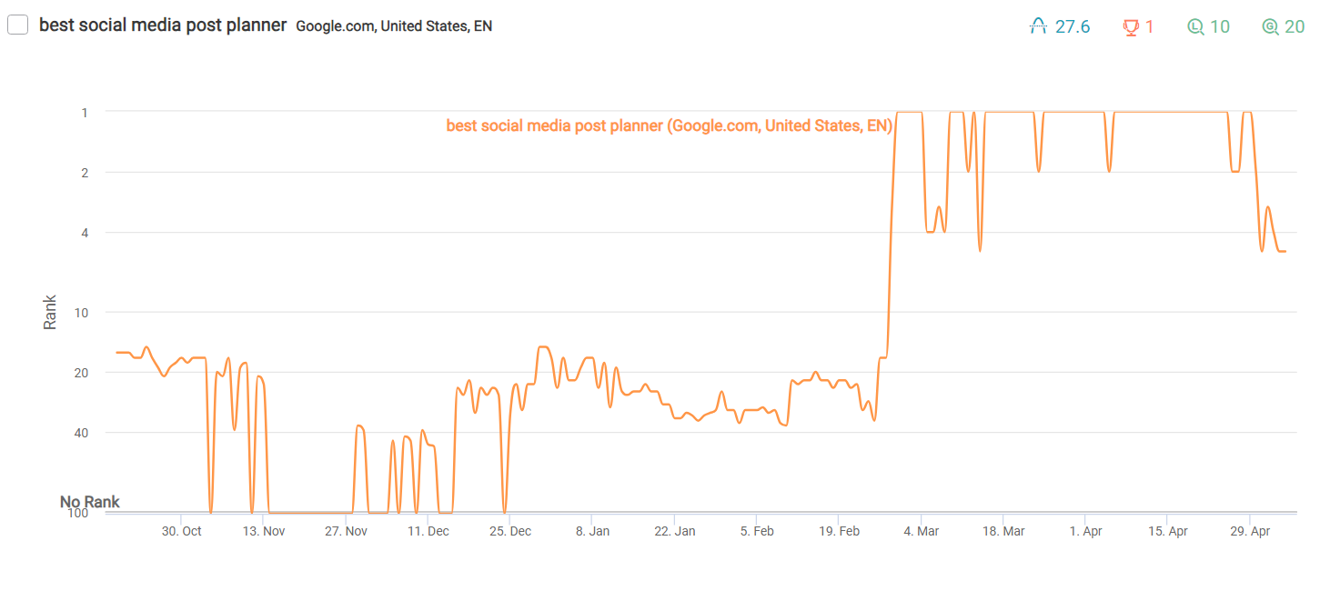The height and width of the screenshot is (611, 1330).
Task: Click the 'No Rank' axis label
Action: pyautogui.click(x=90, y=502)
